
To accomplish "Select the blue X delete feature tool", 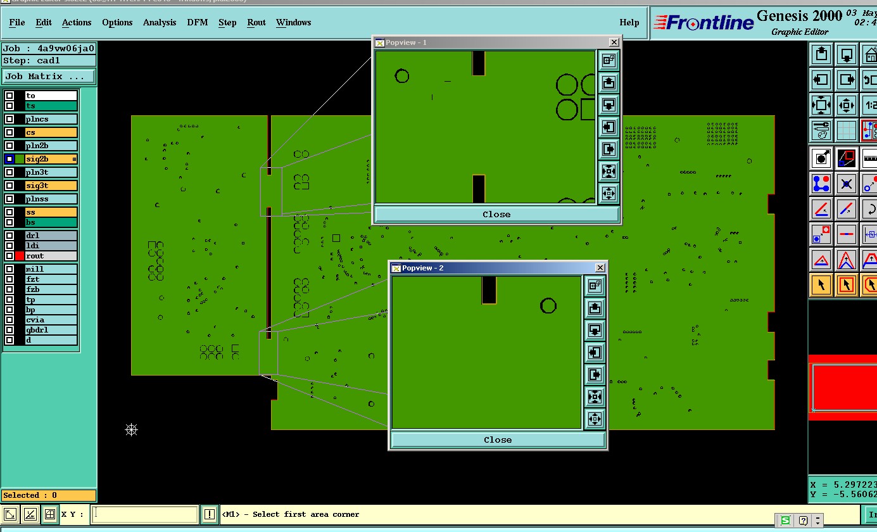I will coord(847,184).
